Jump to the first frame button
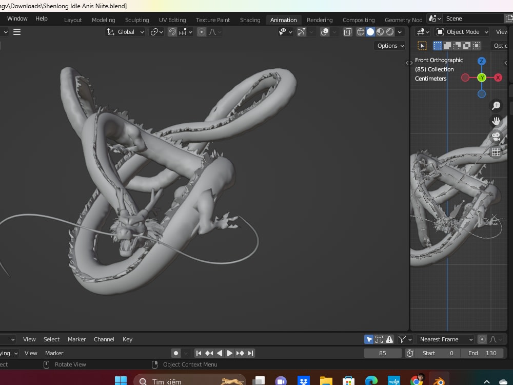The width and height of the screenshot is (513, 385). [198, 353]
